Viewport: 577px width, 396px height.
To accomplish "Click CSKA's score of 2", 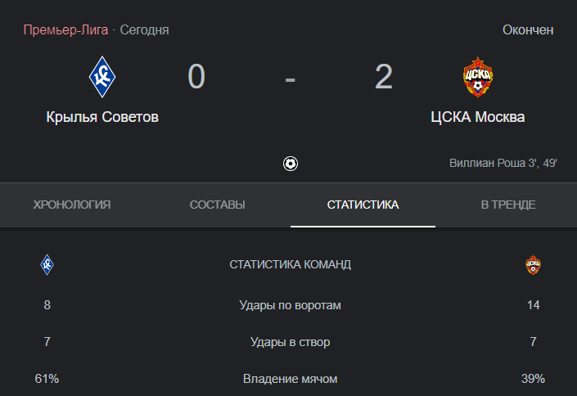I will 384,77.
